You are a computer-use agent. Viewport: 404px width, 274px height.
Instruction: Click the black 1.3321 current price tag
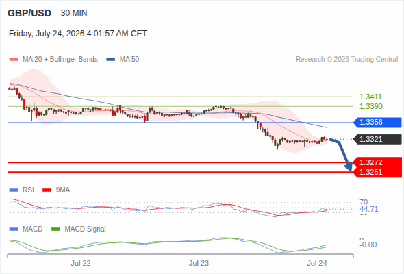tap(378, 139)
